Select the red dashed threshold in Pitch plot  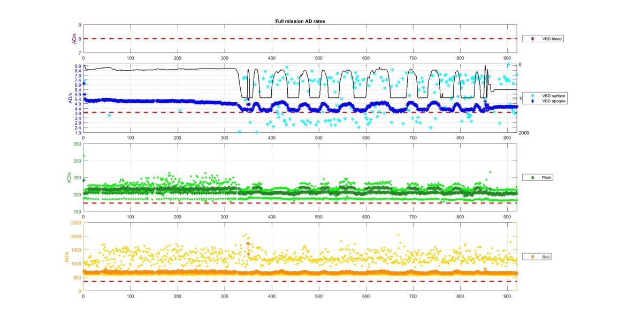coord(300,203)
